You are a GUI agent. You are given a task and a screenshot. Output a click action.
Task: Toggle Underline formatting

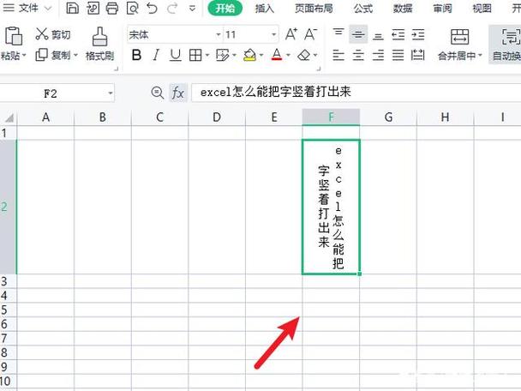tap(175, 55)
